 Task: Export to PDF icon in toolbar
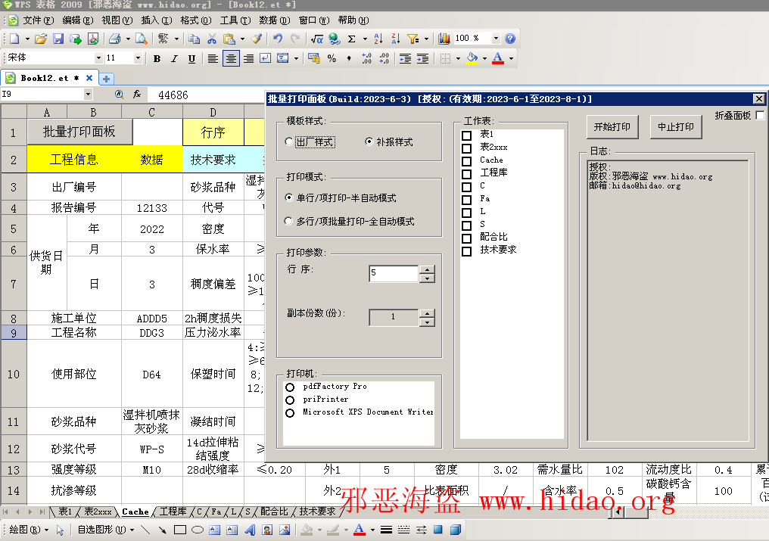pyautogui.click(x=93, y=39)
